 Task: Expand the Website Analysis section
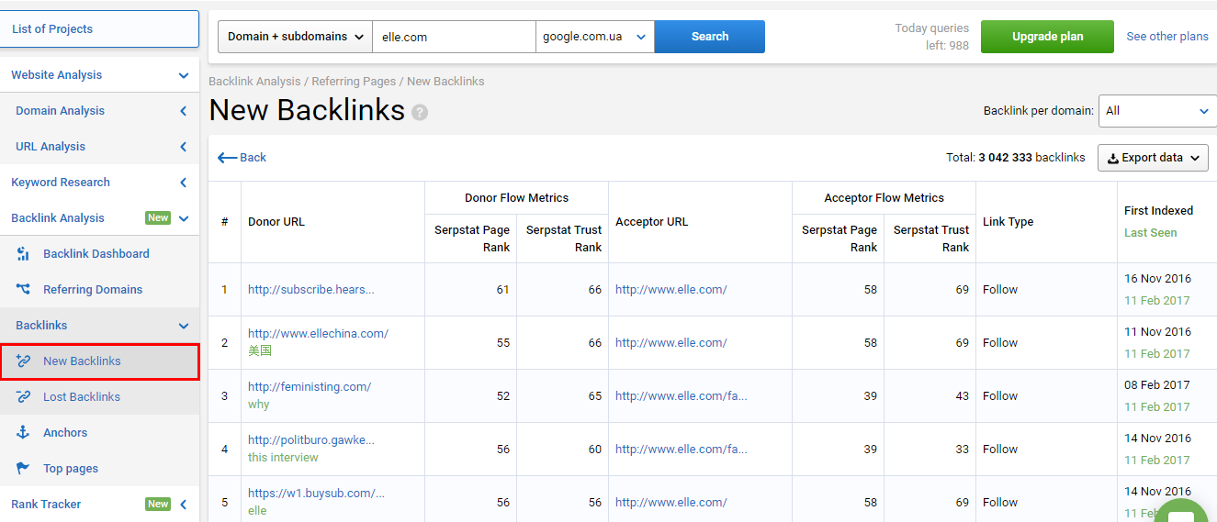(184, 75)
